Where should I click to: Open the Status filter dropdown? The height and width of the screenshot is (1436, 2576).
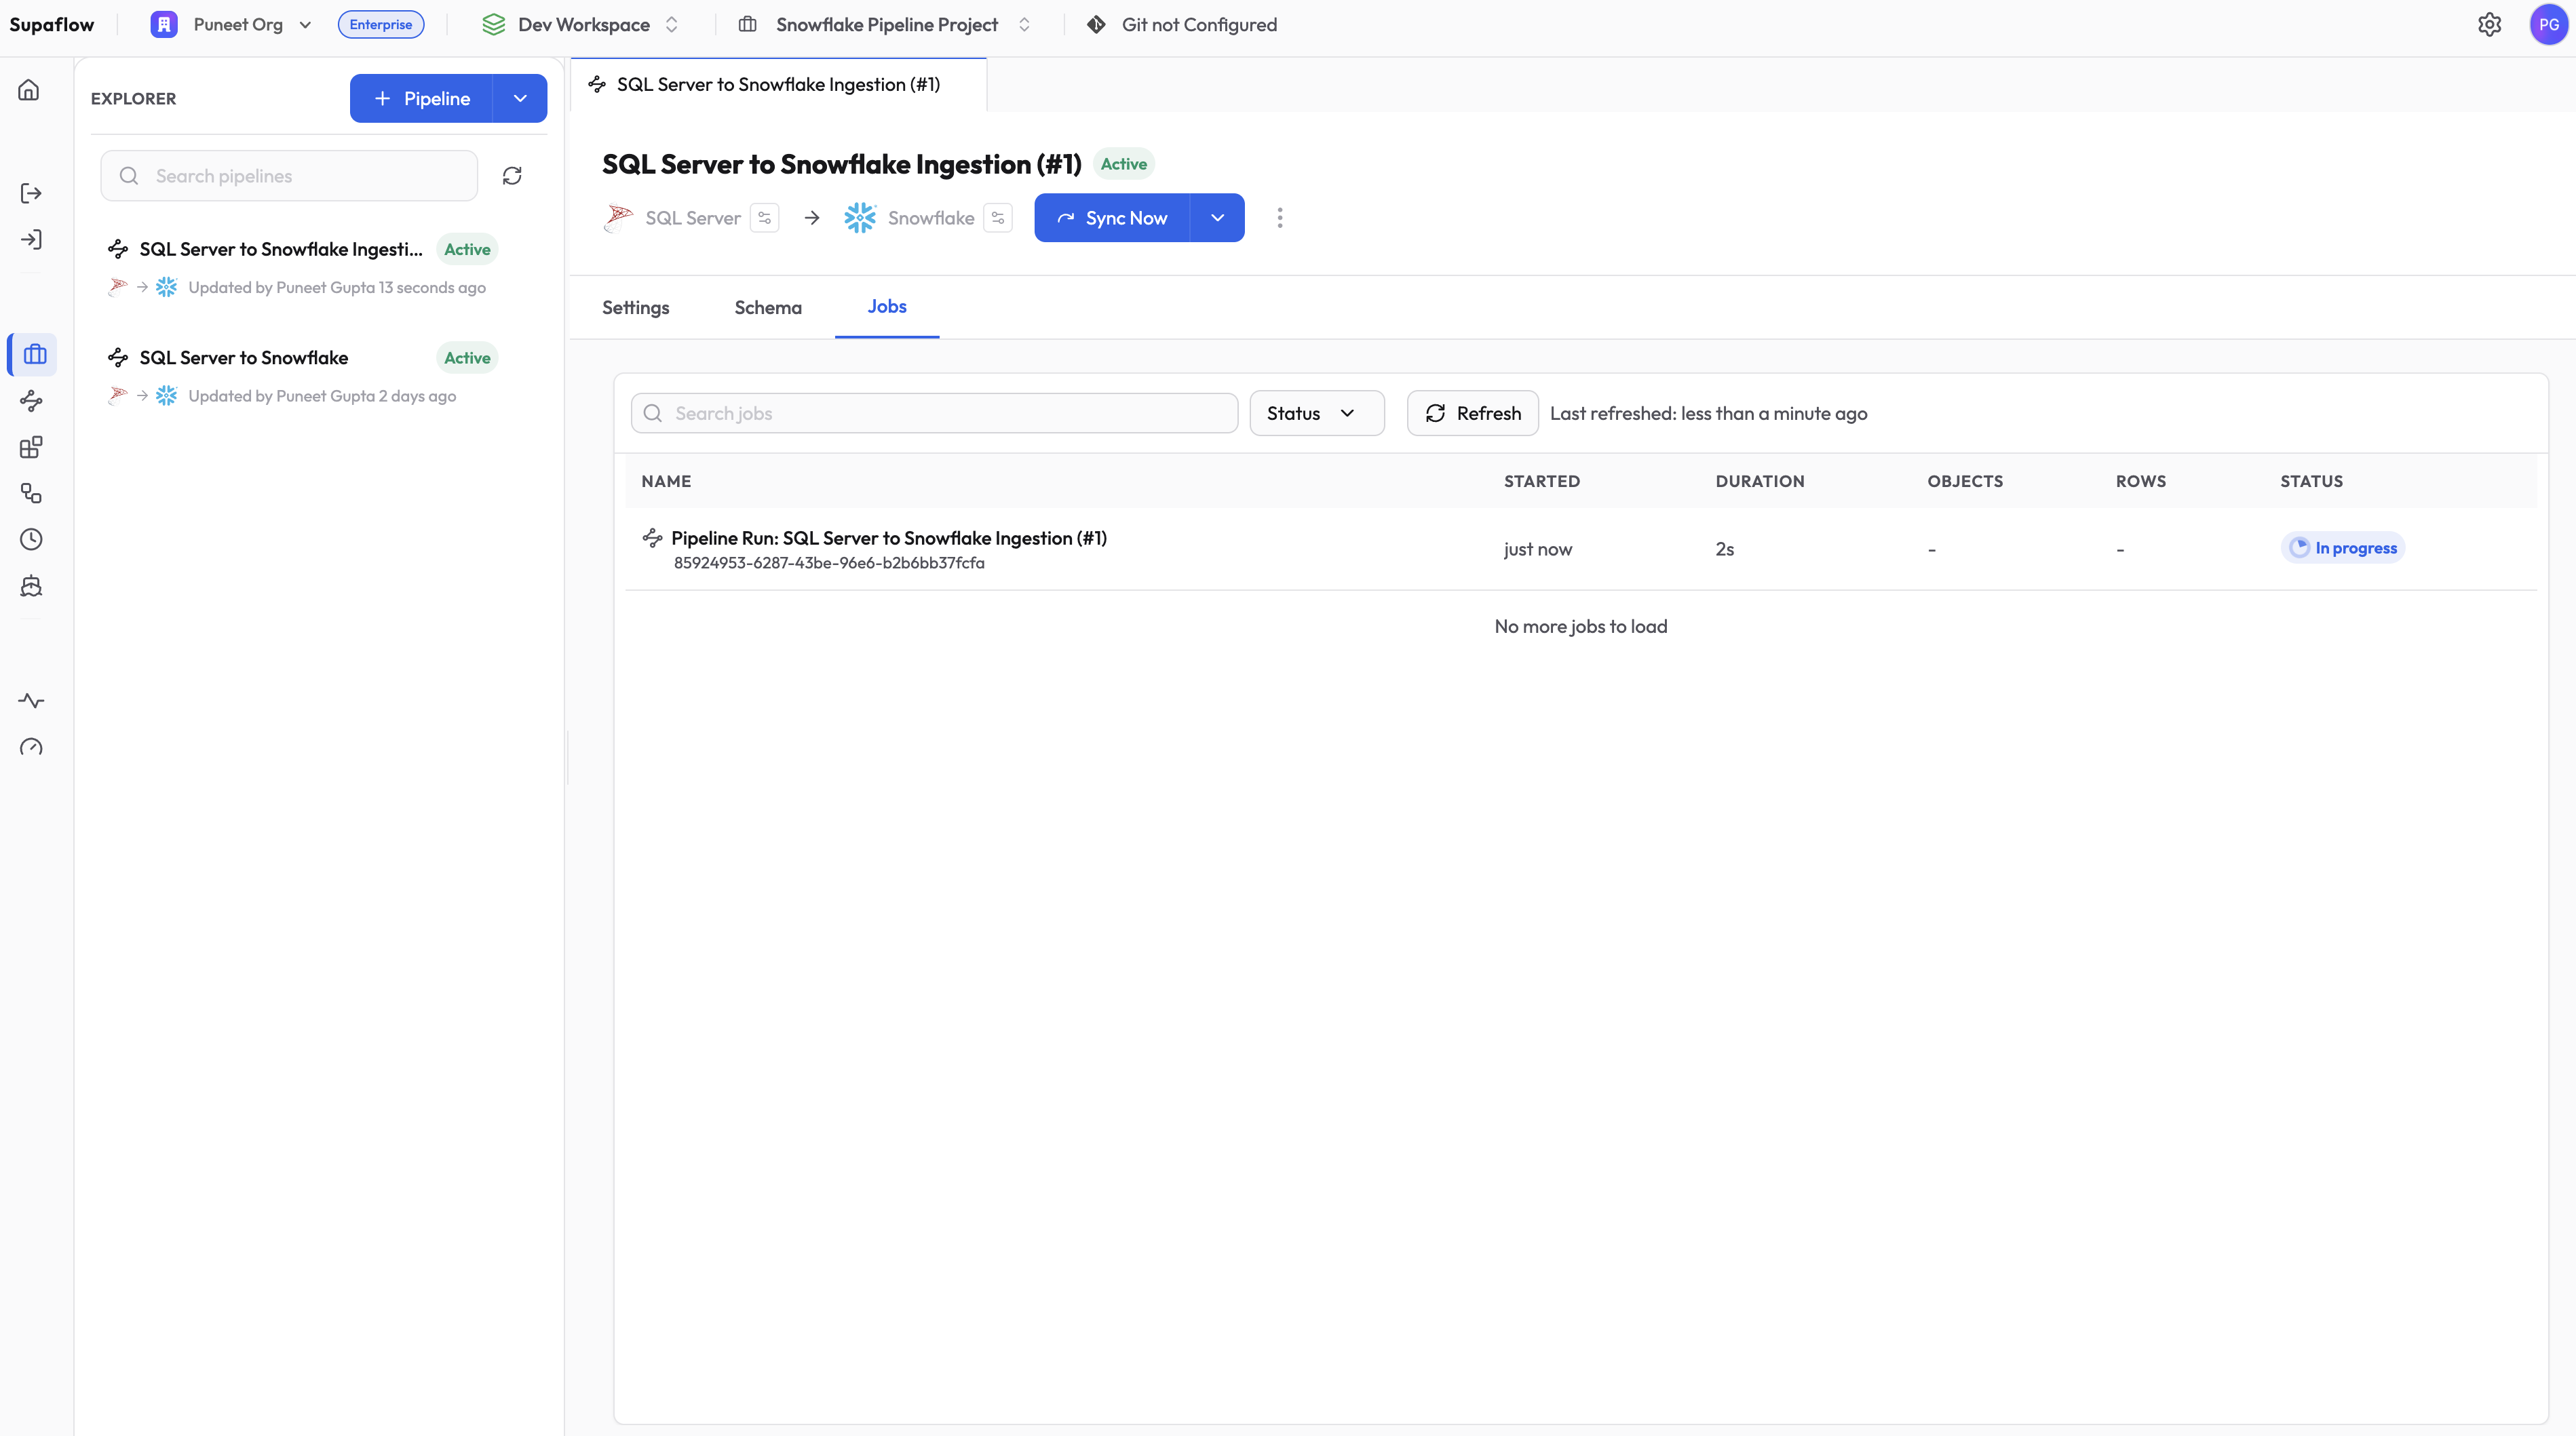(x=1316, y=413)
